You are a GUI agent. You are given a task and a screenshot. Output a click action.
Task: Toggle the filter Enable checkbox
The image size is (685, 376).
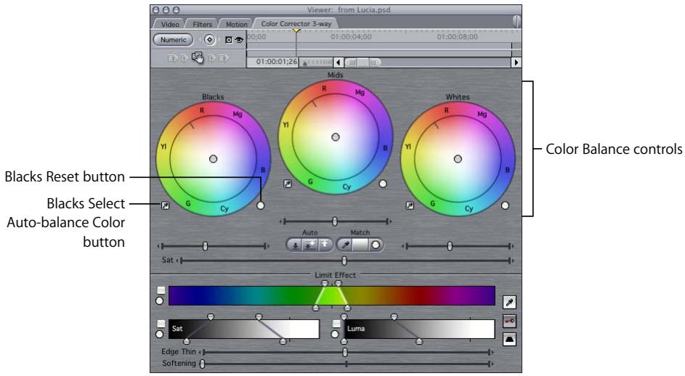(229, 40)
